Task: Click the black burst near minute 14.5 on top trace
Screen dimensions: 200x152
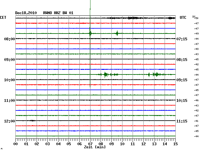Action: pyautogui.click(x=171, y=18)
